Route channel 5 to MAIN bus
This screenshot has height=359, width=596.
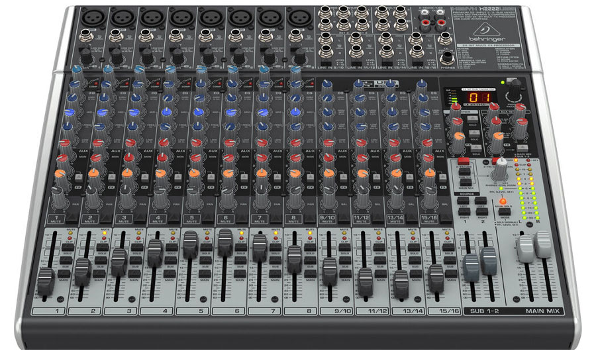205,274
